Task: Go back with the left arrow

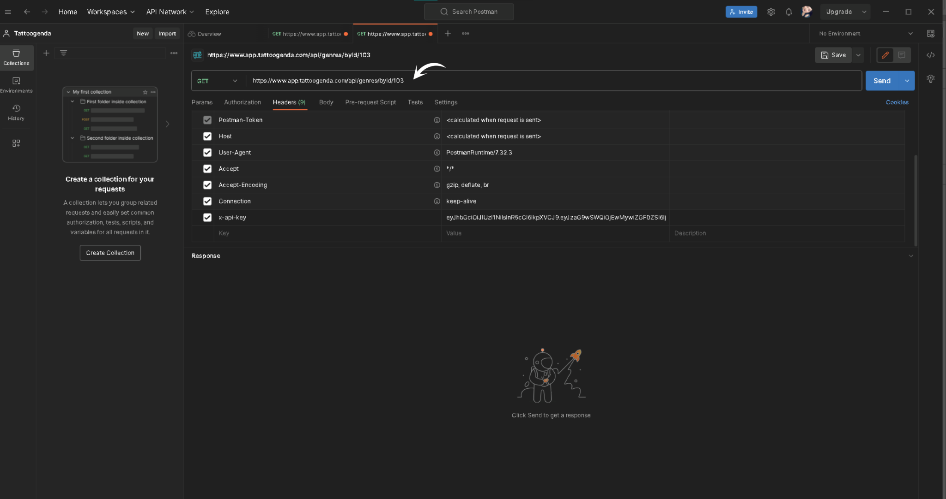Action: click(27, 12)
